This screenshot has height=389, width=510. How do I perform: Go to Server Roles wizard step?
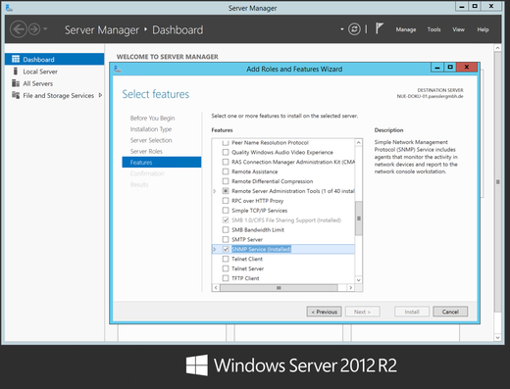pyautogui.click(x=146, y=151)
